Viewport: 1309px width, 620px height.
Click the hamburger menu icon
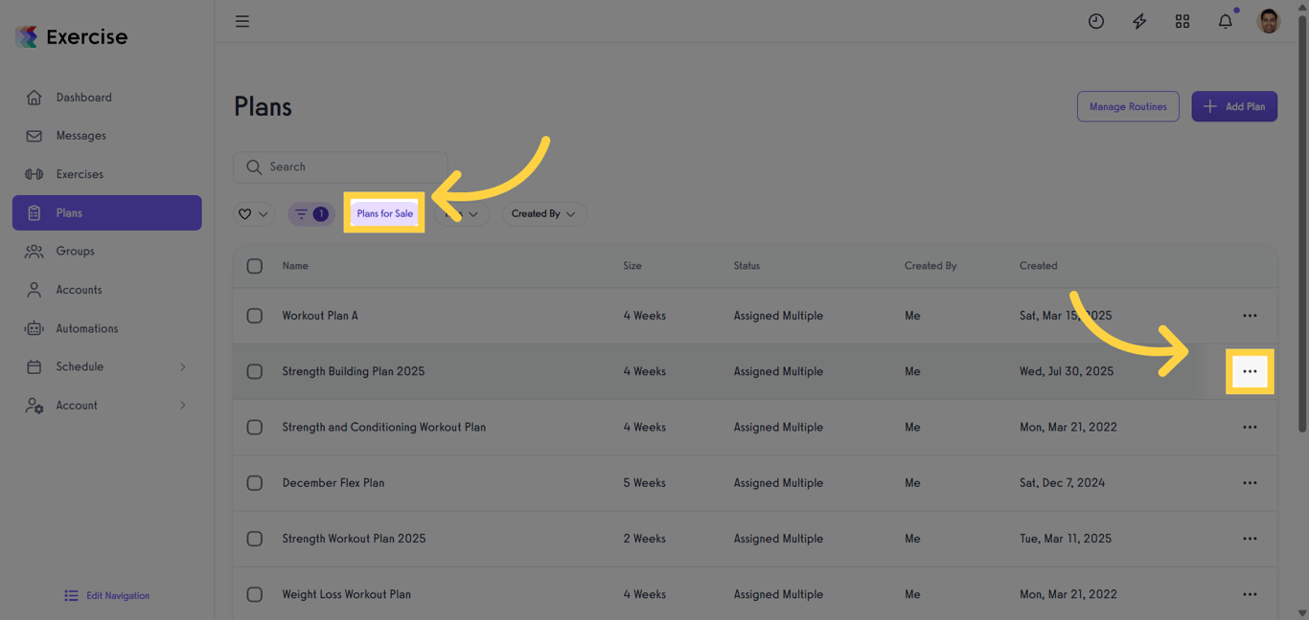242,21
